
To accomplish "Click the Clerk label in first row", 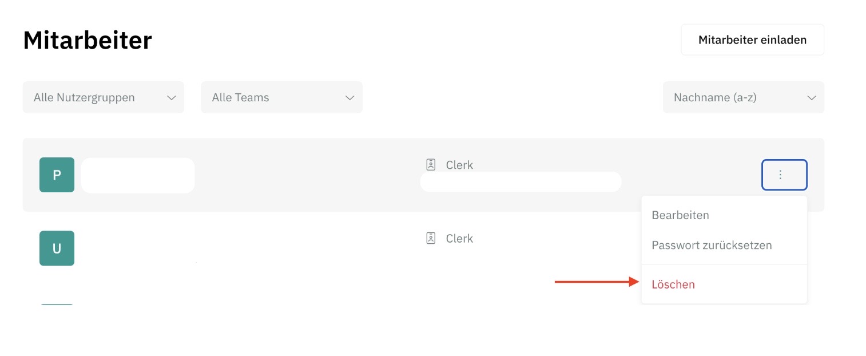I will (x=459, y=165).
